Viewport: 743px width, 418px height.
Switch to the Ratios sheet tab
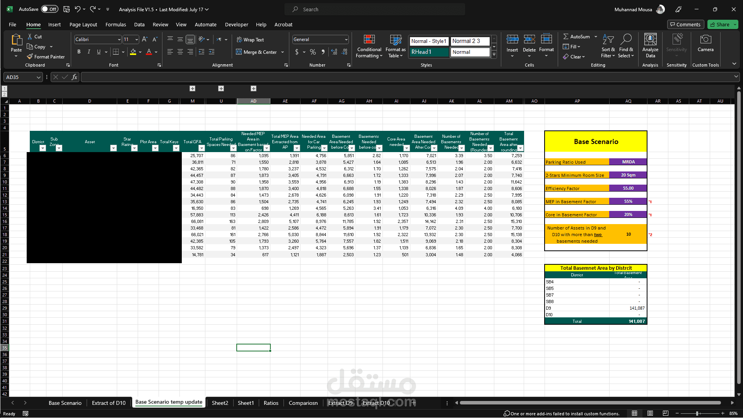coord(271,403)
